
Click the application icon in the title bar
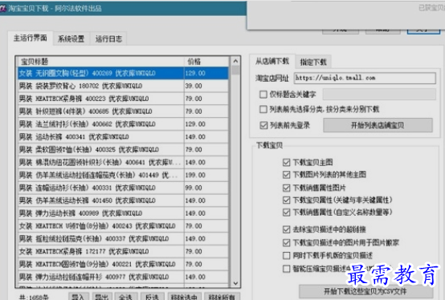[3, 9]
